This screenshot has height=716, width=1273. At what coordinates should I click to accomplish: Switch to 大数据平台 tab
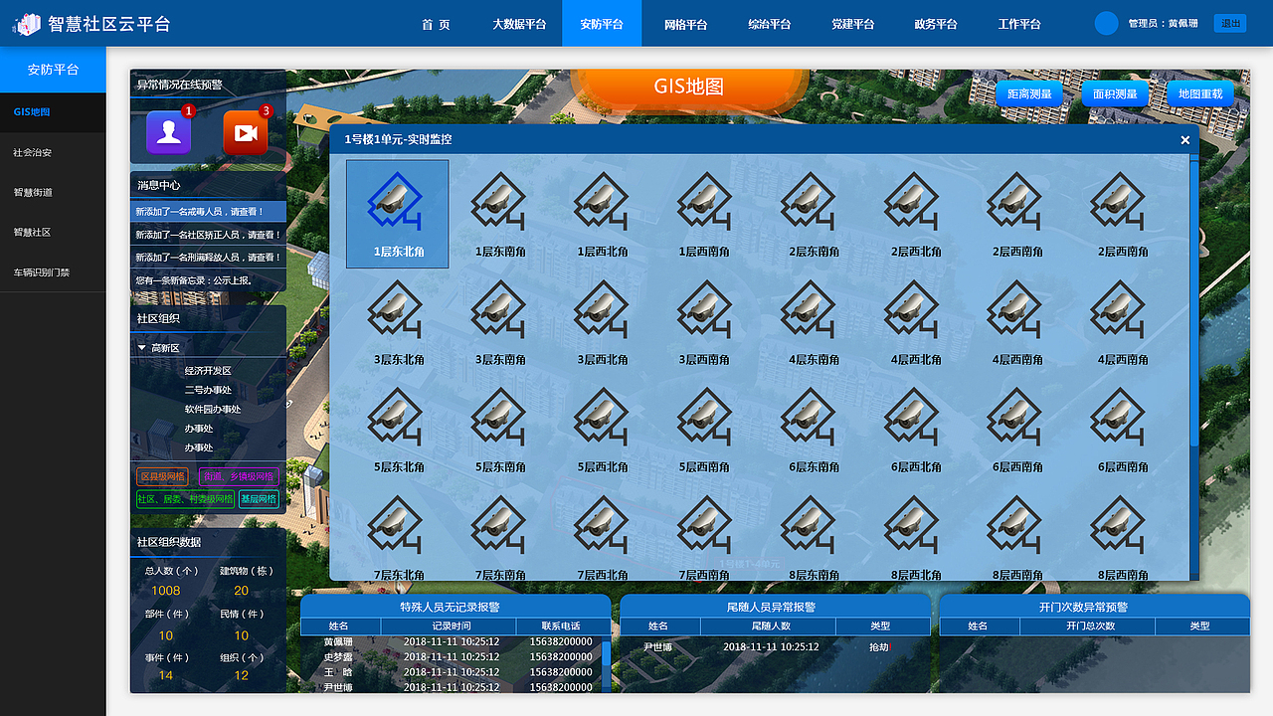coord(519,24)
